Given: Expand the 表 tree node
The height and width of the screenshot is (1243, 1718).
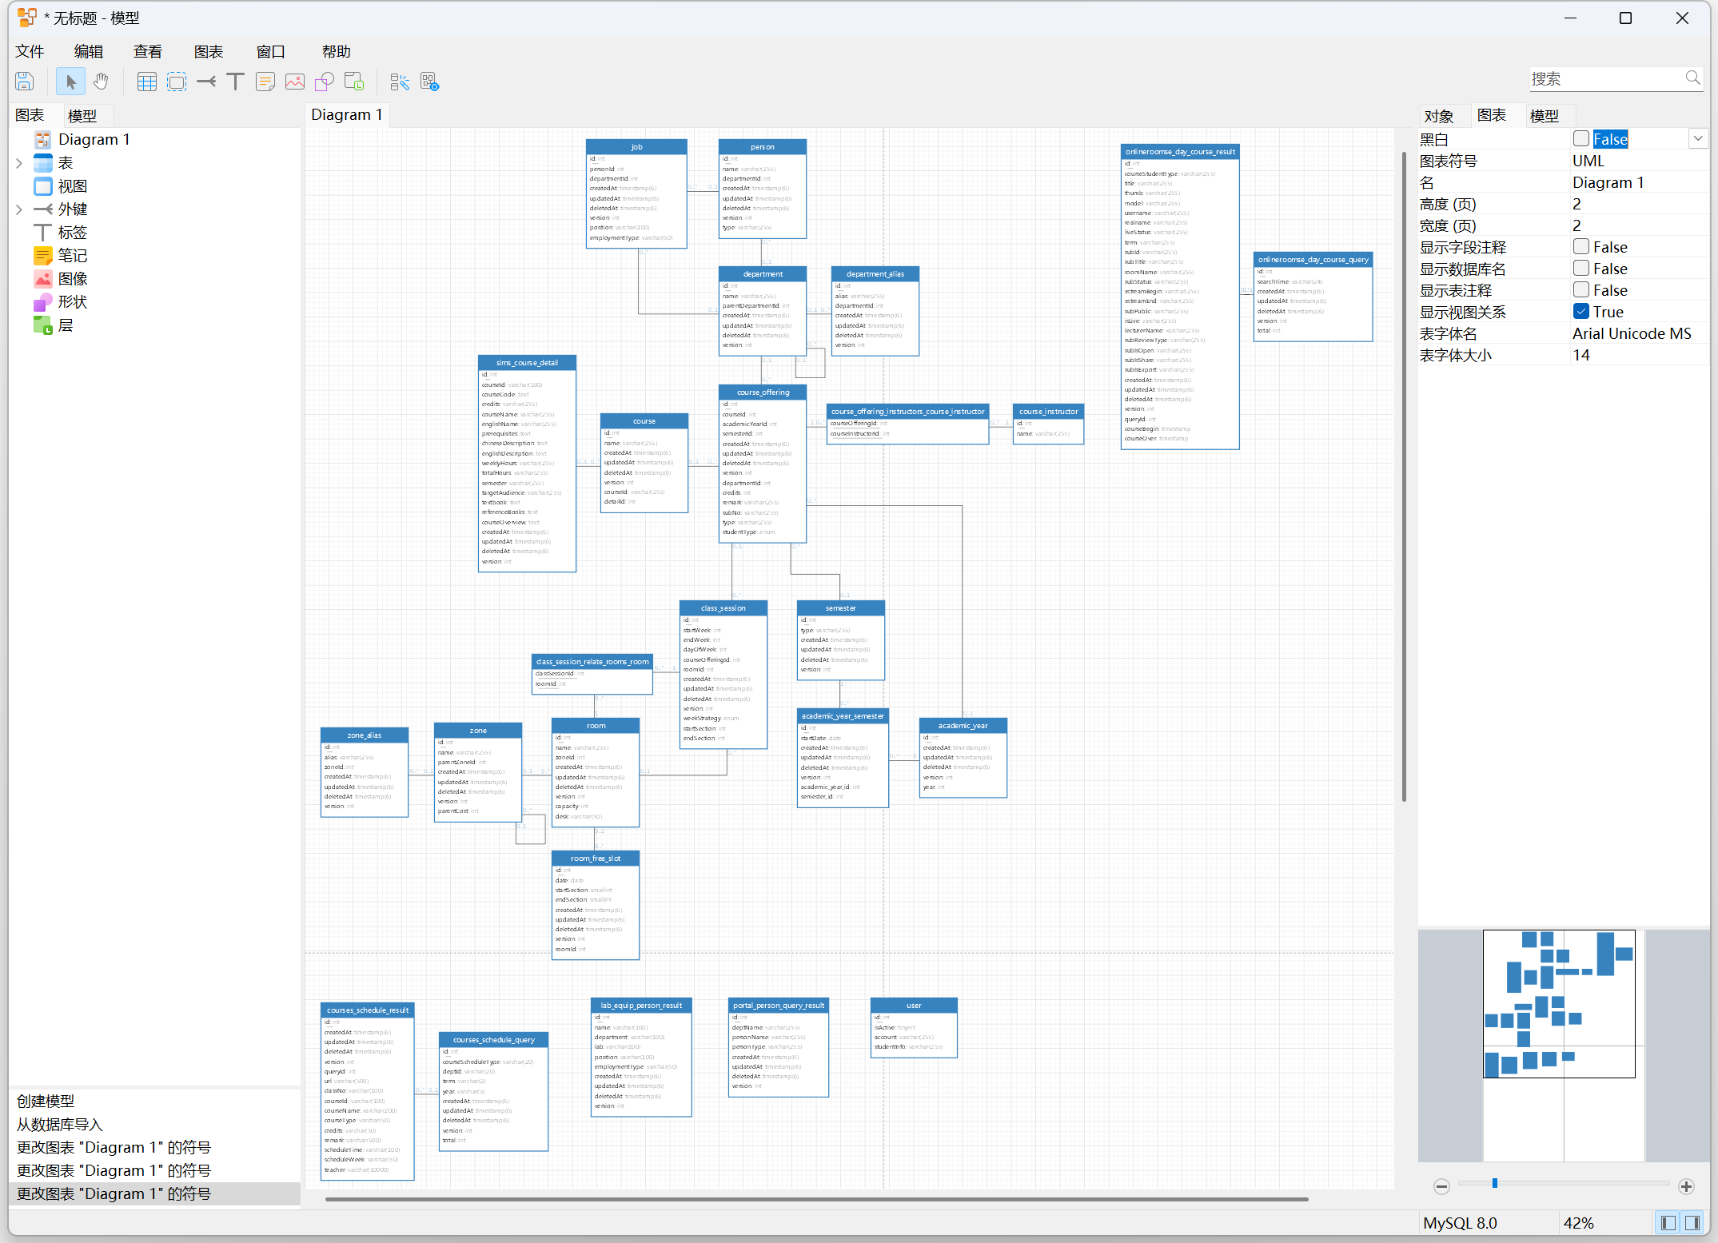Looking at the screenshot, I should point(19,163).
